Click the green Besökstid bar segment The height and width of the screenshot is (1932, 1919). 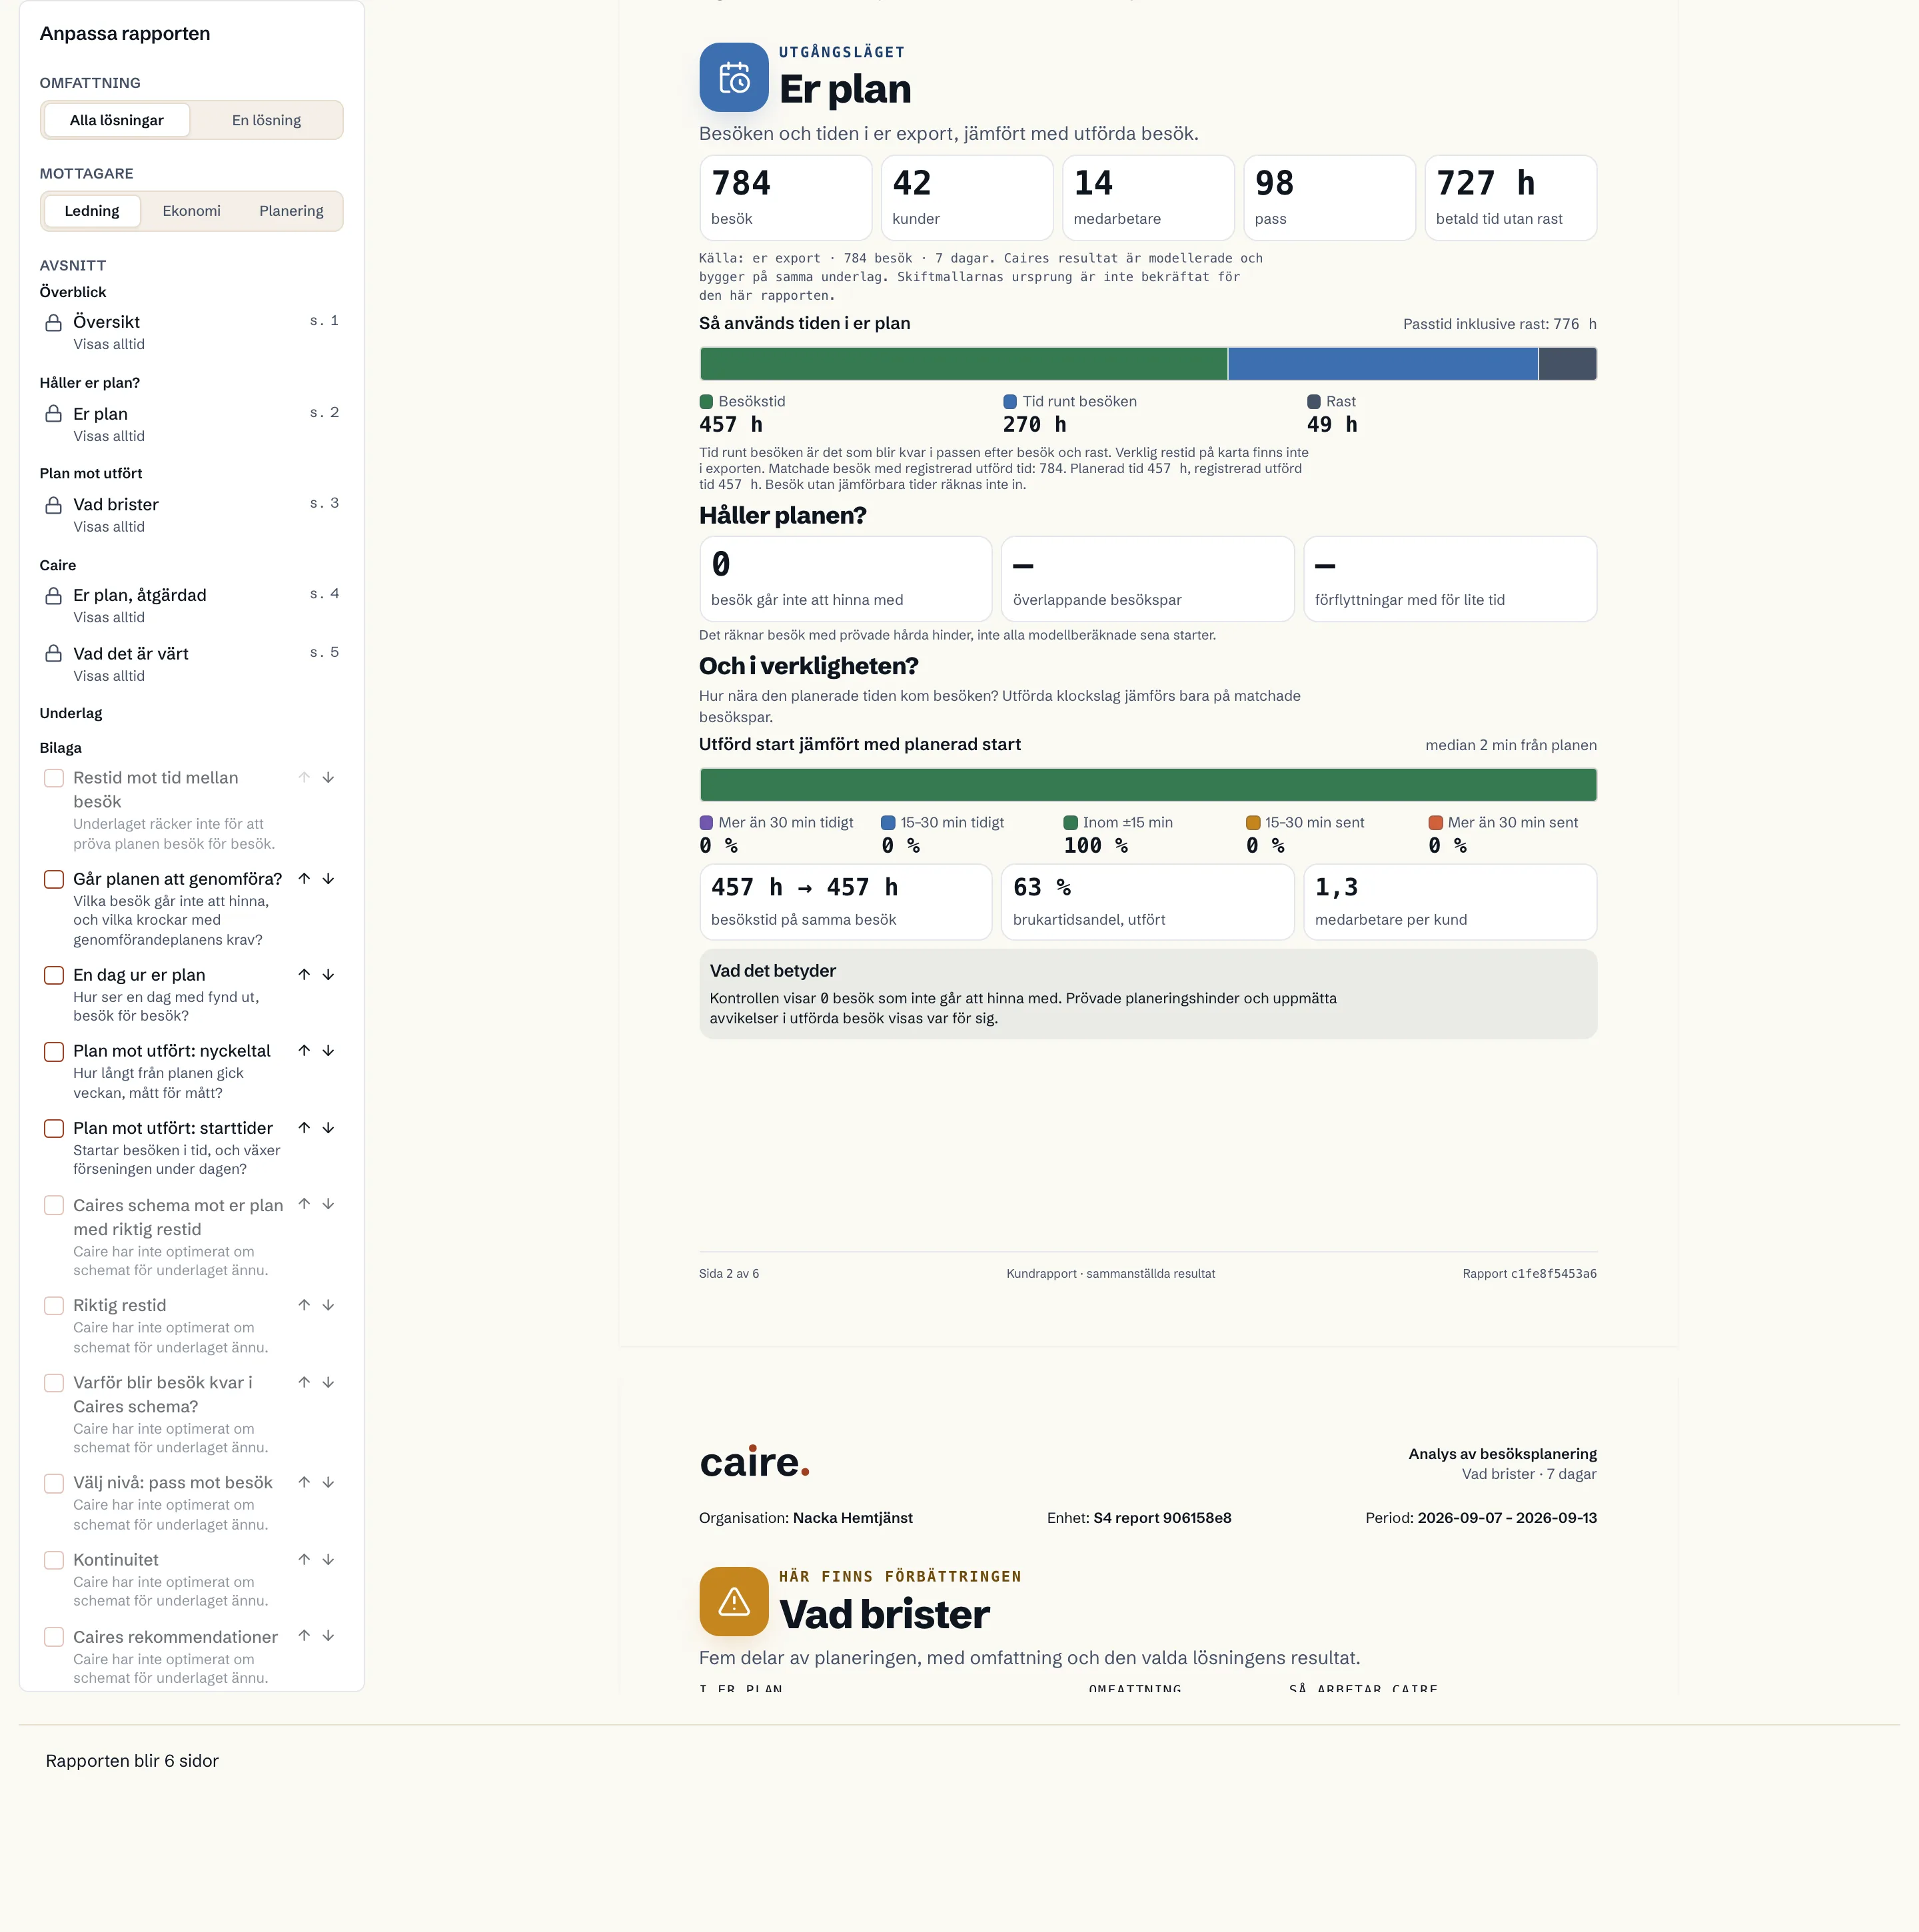pyautogui.click(x=963, y=363)
